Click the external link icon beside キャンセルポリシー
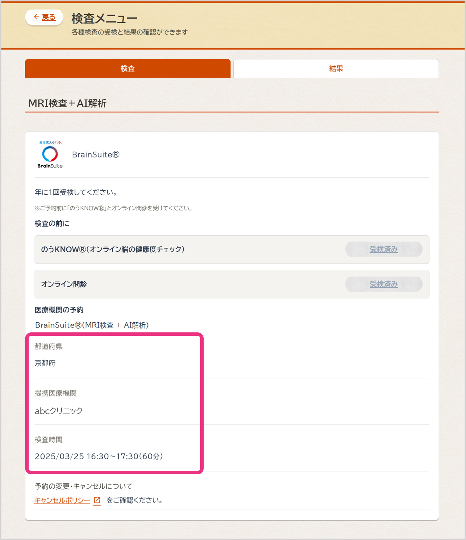The height and width of the screenshot is (540, 466). click(x=97, y=501)
